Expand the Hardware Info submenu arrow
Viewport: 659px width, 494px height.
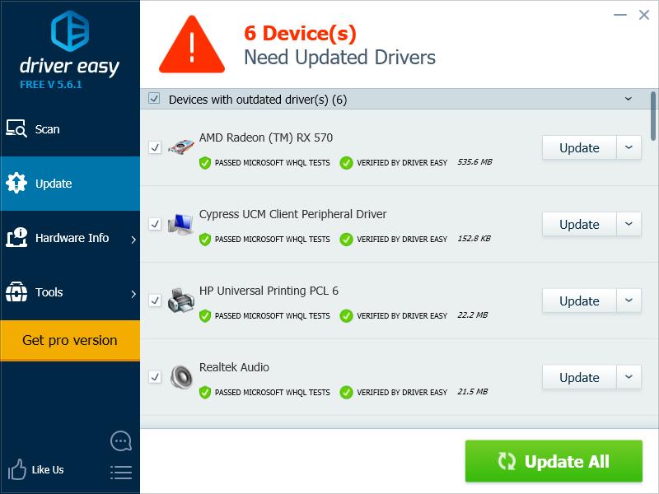pos(133,240)
